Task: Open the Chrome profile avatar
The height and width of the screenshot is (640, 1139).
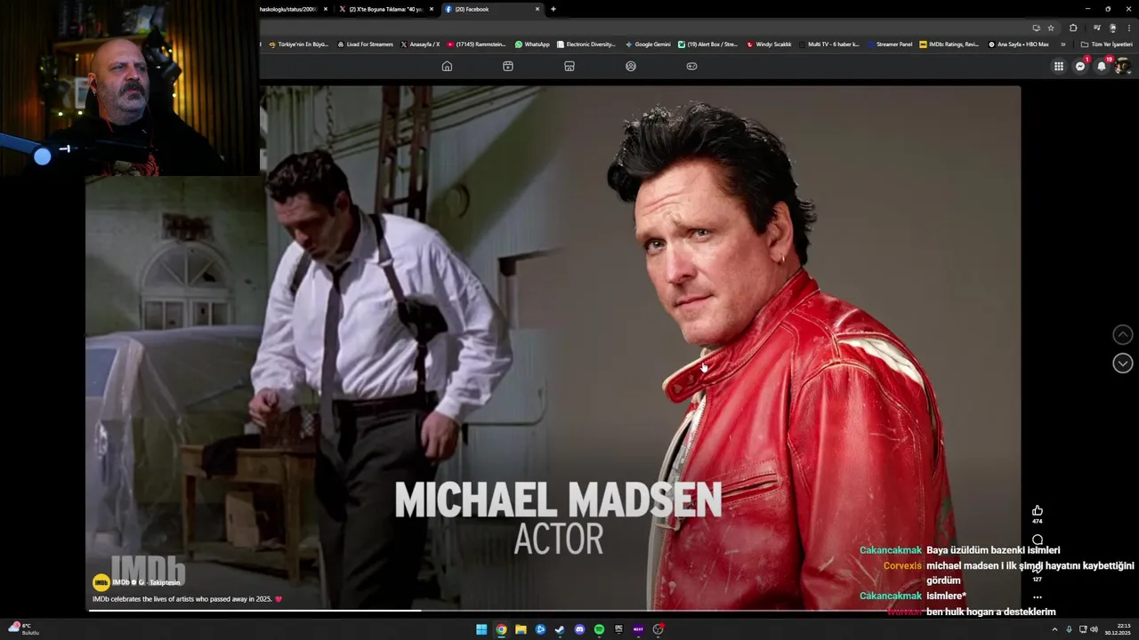Action: 1112,28
